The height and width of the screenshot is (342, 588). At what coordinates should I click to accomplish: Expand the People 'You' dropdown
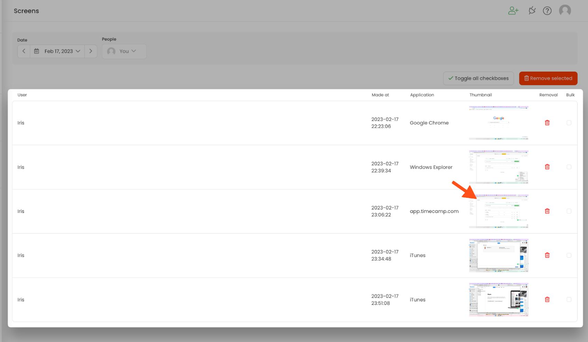tap(124, 51)
